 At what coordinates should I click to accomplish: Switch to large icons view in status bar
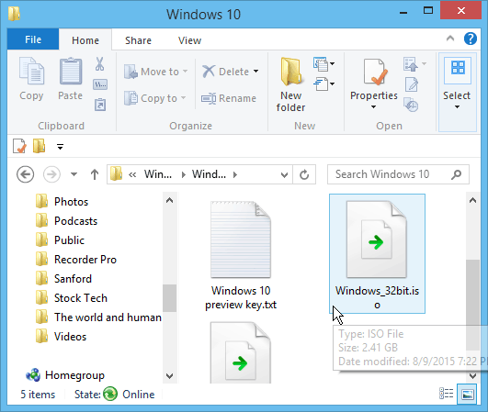468,394
